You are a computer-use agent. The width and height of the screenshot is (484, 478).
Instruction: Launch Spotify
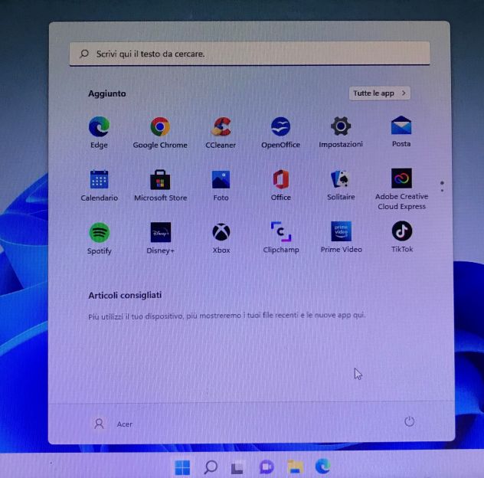99,238
